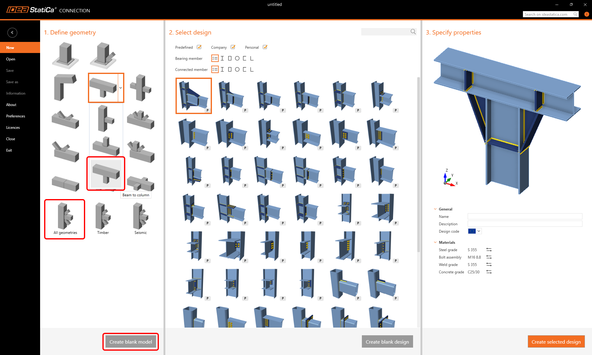The height and width of the screenshot is (355, 592).
Task: Click Create blank model button
Action: [130, 342]
